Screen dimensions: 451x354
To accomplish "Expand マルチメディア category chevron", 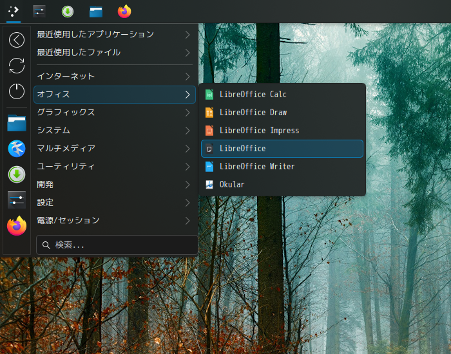I will coord(187,149).
